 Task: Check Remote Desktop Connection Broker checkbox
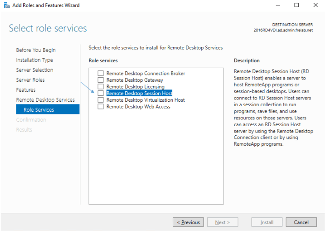click(101, 73)
